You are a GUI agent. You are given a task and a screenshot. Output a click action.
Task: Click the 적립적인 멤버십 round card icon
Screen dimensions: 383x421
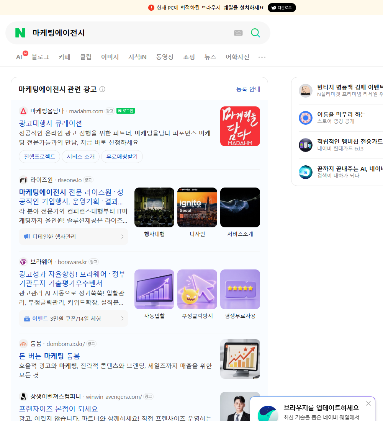306,145
